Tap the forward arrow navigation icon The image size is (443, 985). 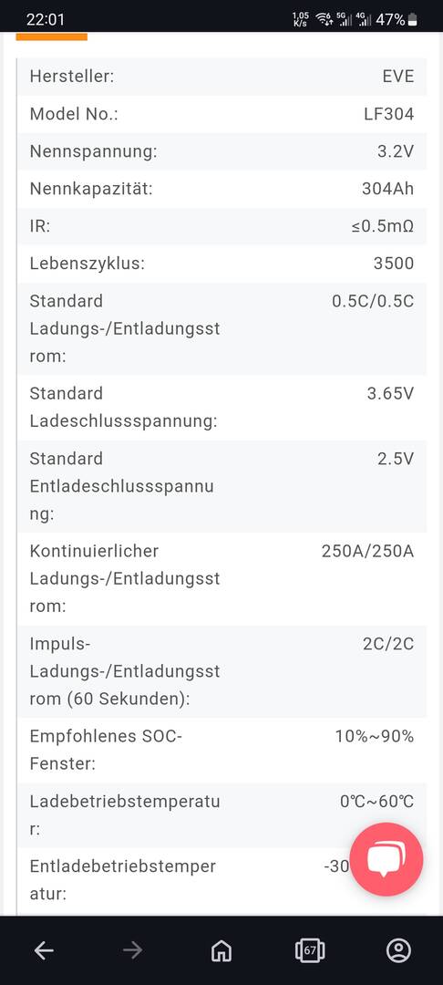(132, 950)
